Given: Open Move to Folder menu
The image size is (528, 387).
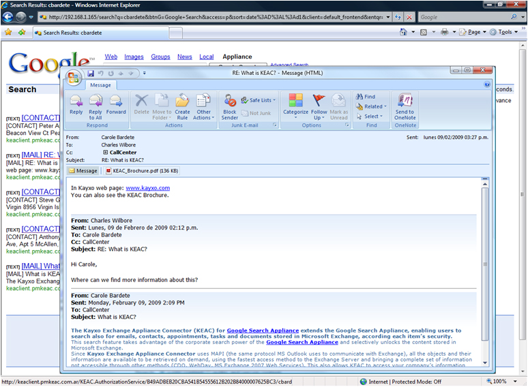Looking at the screenshot, I should point(162,107).
